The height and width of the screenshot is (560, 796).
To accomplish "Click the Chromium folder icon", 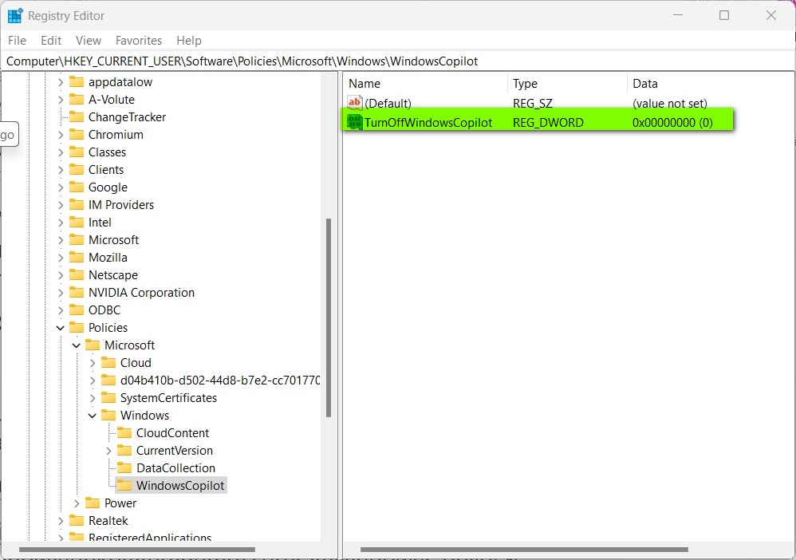I will [x=77, y=134].
